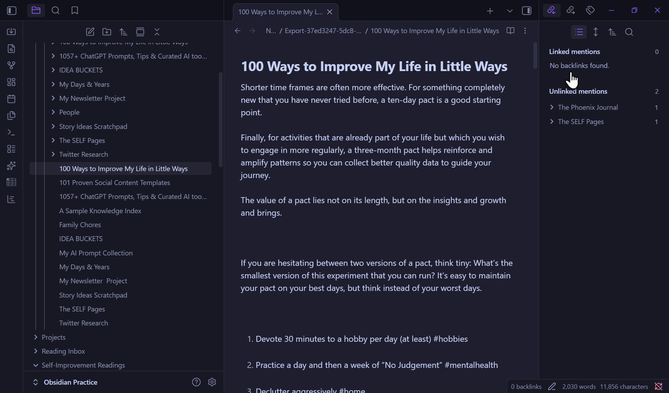Open canvas icon in ribbon

point(11,82)
